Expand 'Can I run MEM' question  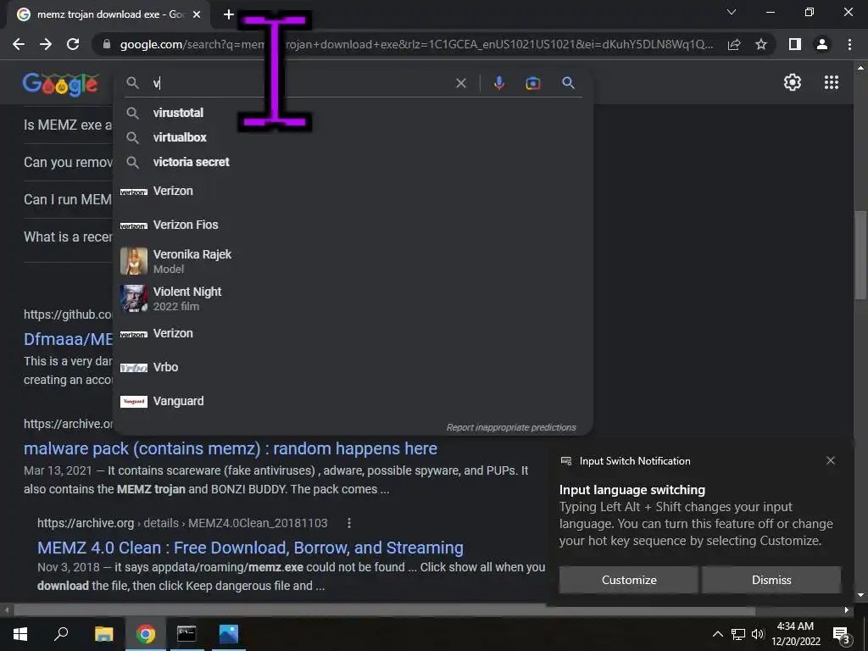point(68,199)
